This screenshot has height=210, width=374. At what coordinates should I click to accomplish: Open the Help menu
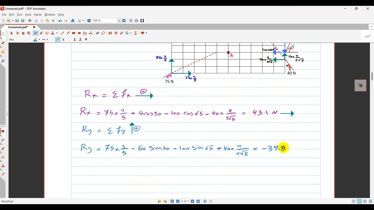point(61,15)
